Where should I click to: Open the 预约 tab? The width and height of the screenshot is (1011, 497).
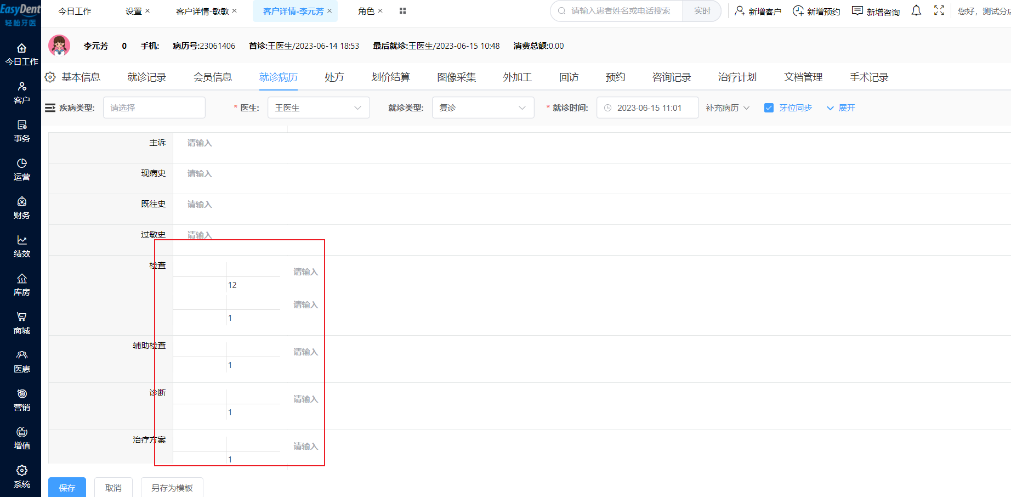pos(616,77)
